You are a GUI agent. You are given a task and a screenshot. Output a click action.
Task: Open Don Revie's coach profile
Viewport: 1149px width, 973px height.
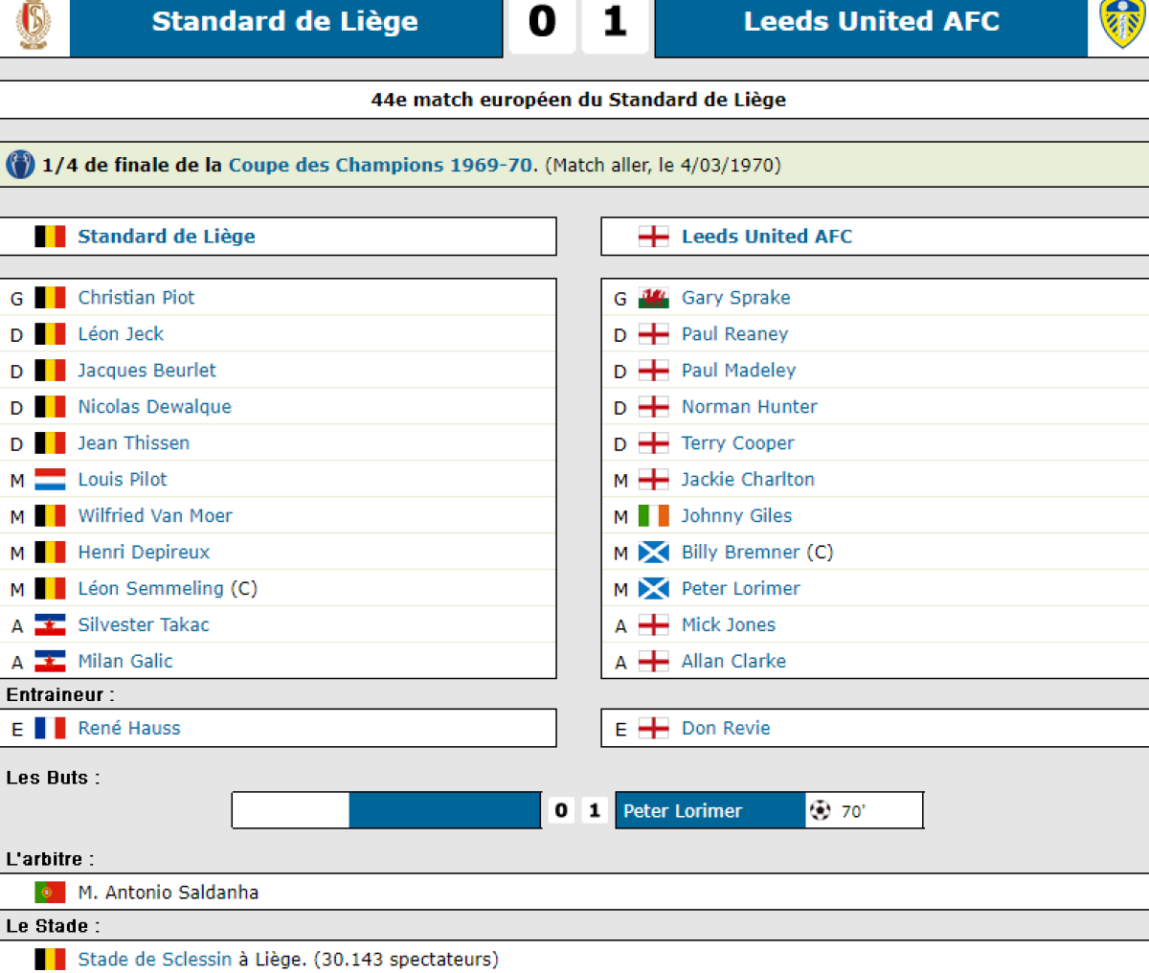(725, 729)
